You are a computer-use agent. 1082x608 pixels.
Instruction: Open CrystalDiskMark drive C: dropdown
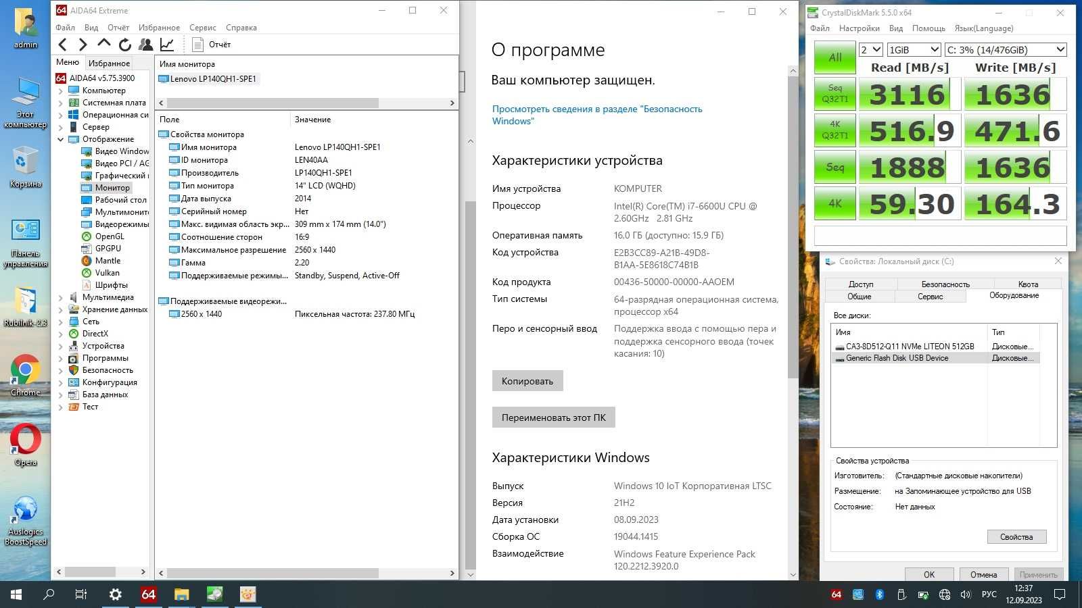[x=1006, y=49]
